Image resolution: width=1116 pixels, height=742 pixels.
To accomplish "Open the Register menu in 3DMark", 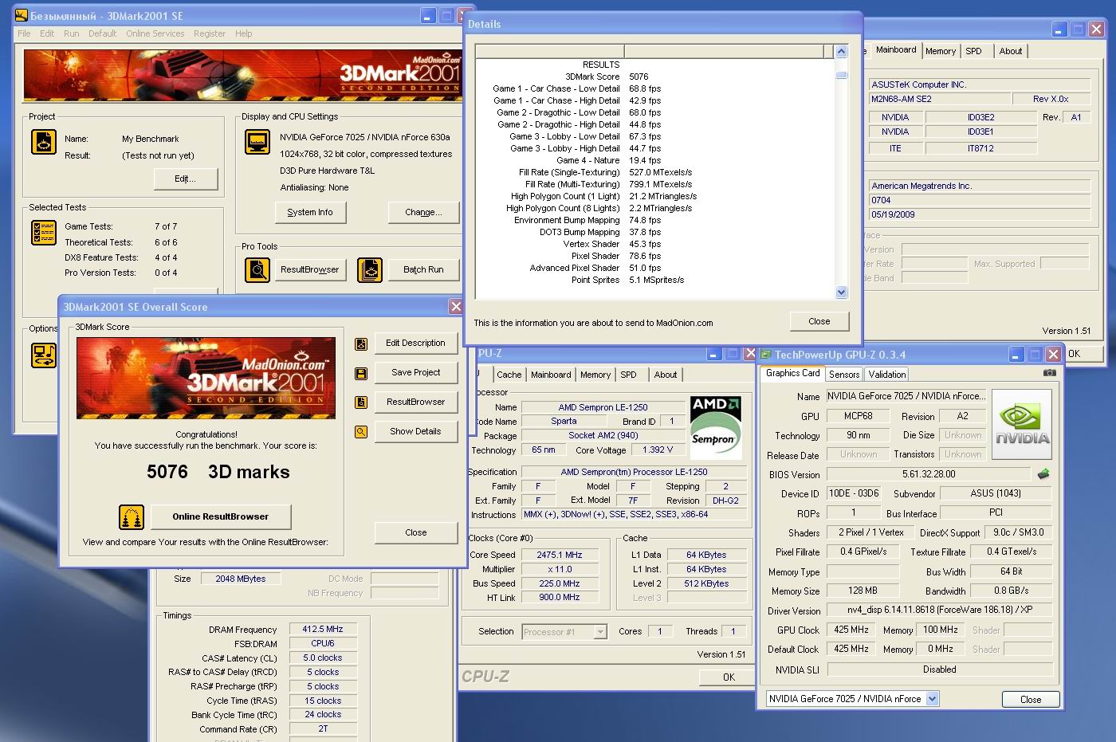I will coord(210,33).
